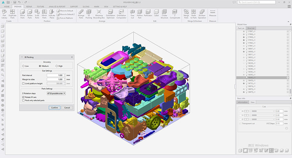Select the Scale Parts tool
This screenshot has height=158, width=292.
pyautogui.click(x=37, y=14)
